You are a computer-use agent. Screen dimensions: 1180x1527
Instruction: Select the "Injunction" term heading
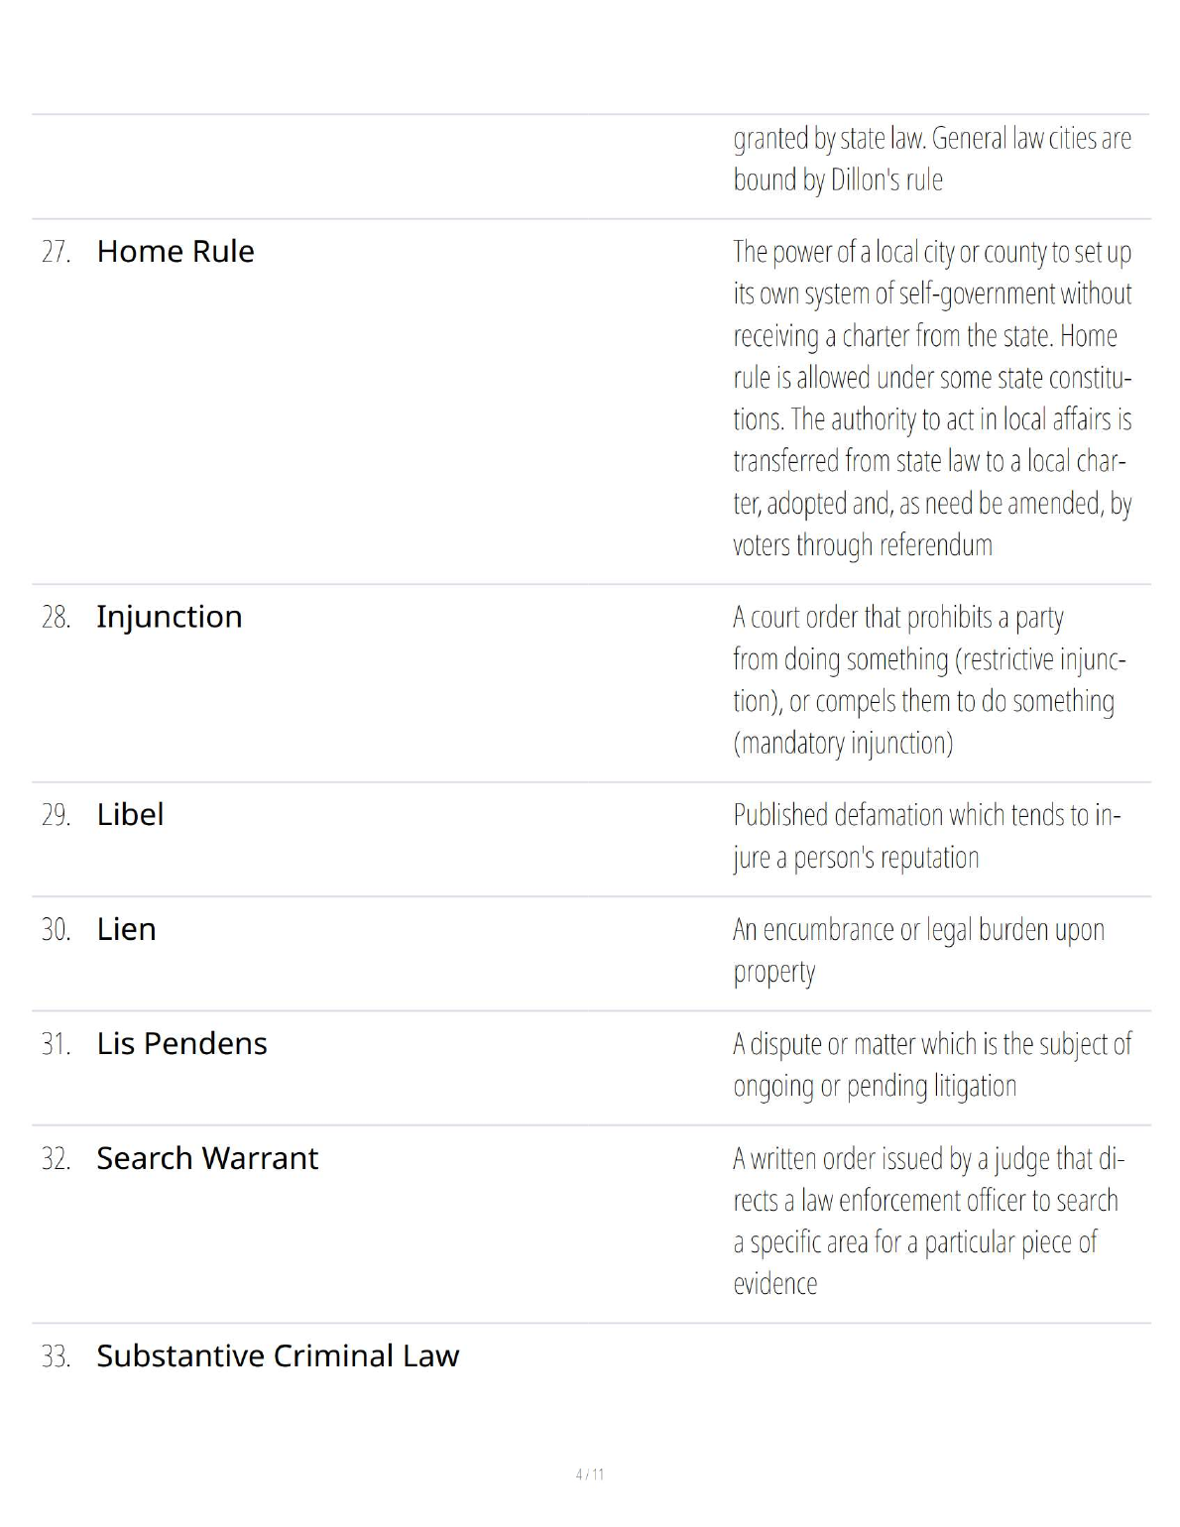click(x=169, y=617)
